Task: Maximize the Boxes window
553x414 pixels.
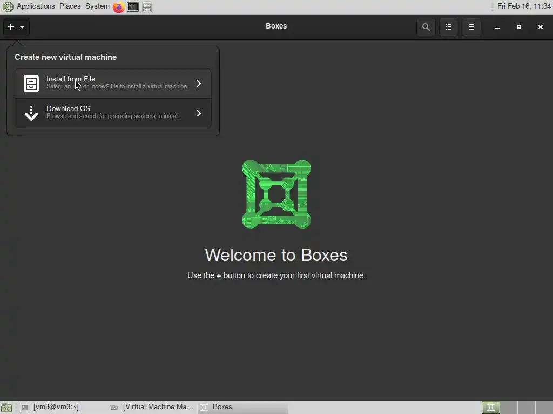Action: coord(519,27)
